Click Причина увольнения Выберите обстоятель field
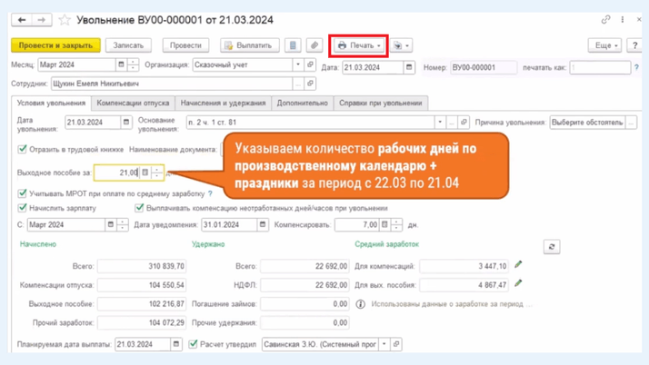This screenshot has width=649, height=365. click(x=587, y=123)
